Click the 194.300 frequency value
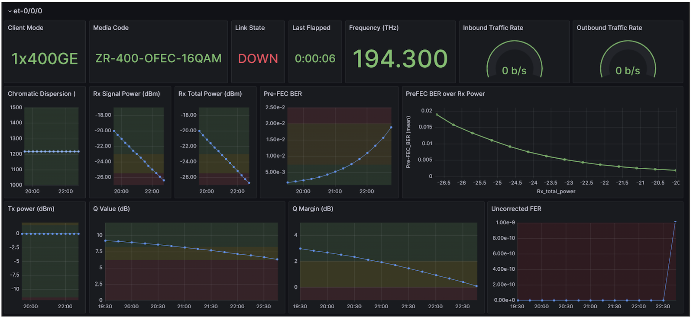Screen dimensions: 693x320 (400, 58)
